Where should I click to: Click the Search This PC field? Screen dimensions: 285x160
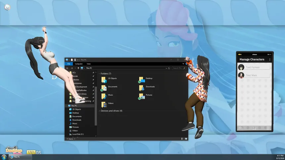(x=179, y=68)
